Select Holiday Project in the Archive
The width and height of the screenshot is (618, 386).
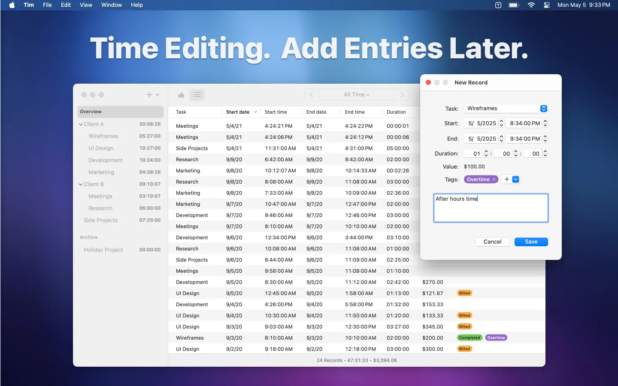coord(120,250)
